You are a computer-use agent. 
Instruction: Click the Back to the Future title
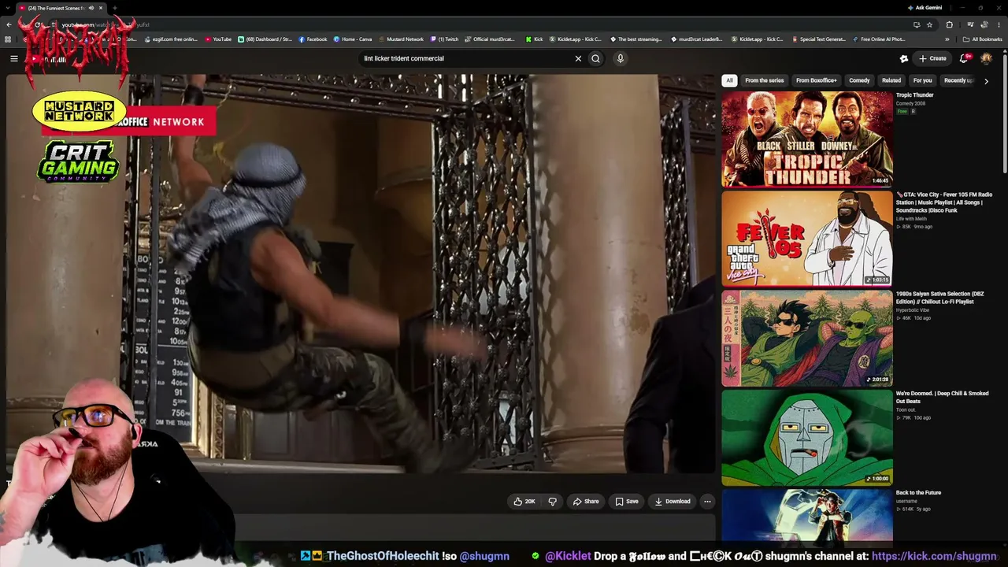tap(918, 493)
